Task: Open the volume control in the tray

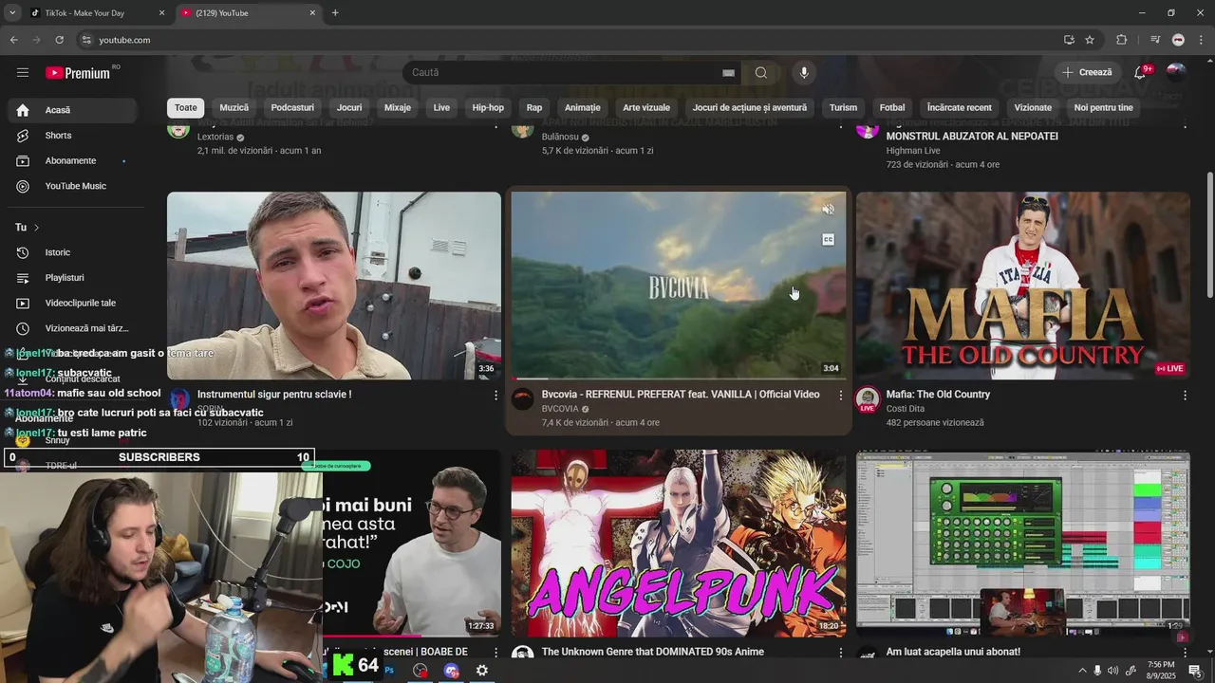Action: (1113, 671)
